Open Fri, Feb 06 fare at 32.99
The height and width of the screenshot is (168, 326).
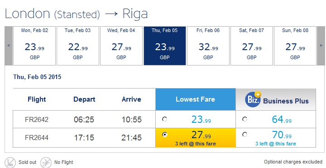[x=208, y=46]
